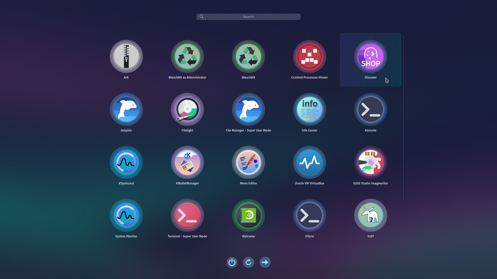Open KSysGuard

click(x=126, y=162)
